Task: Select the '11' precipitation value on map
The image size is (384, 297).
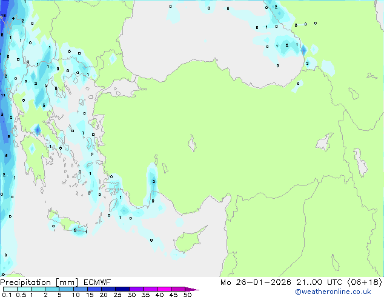Action: pos(3,95)
